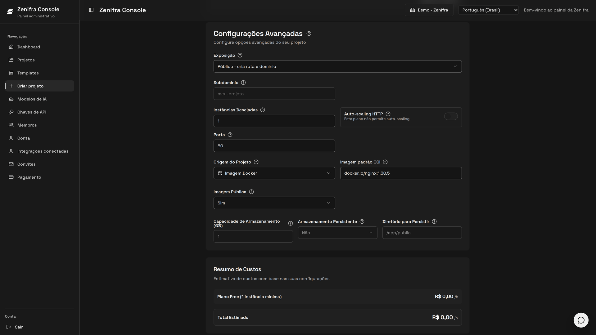596x335 pixels.
Task: Click the Membros people icon
Action: pos(11,125)
